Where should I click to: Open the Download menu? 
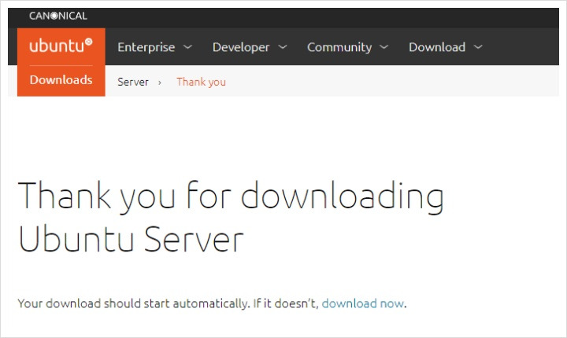(x=437, y=47)
